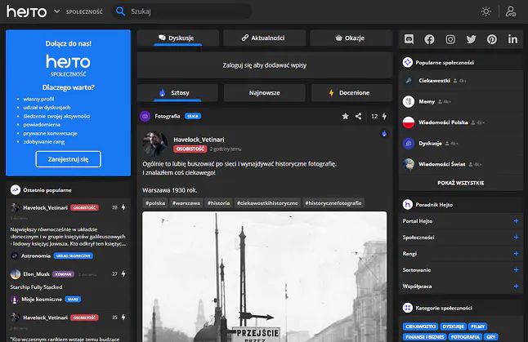Open the #polska hashtag
Viewport: 528px width, 342px height.
[x=155, y=203]
